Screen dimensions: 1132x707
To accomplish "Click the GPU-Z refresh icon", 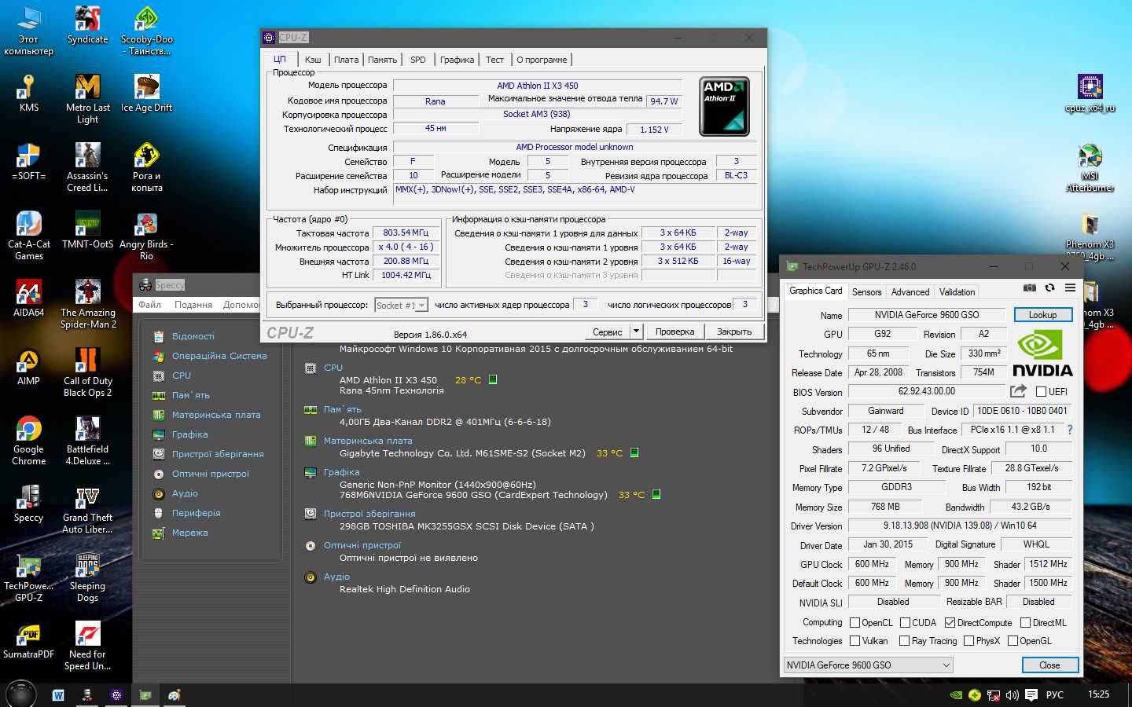I will click(1050, 288).
